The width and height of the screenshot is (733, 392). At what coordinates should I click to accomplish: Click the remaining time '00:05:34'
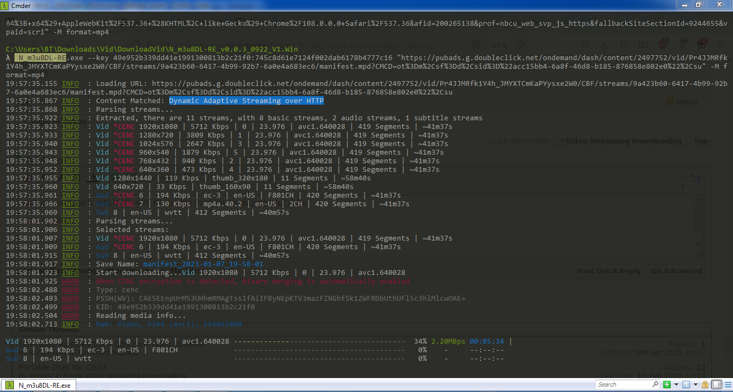[487, 342]
